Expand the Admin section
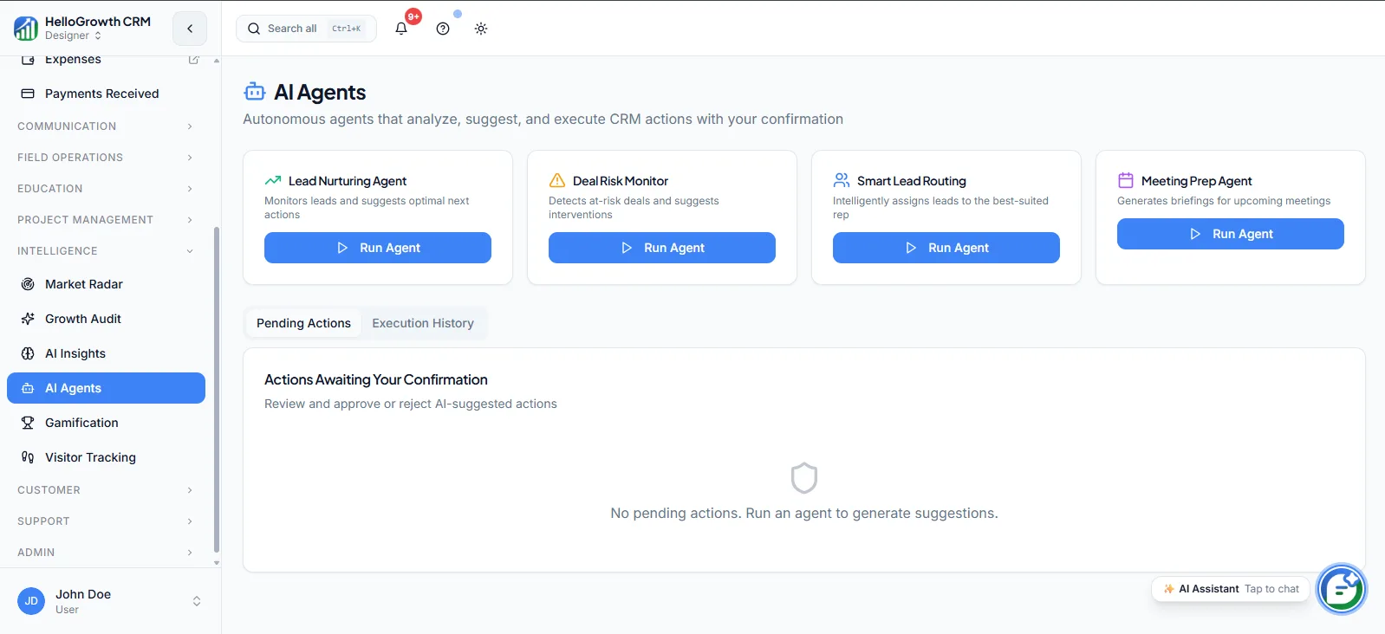Screen dimensions: 1385x634 point(106,553)
